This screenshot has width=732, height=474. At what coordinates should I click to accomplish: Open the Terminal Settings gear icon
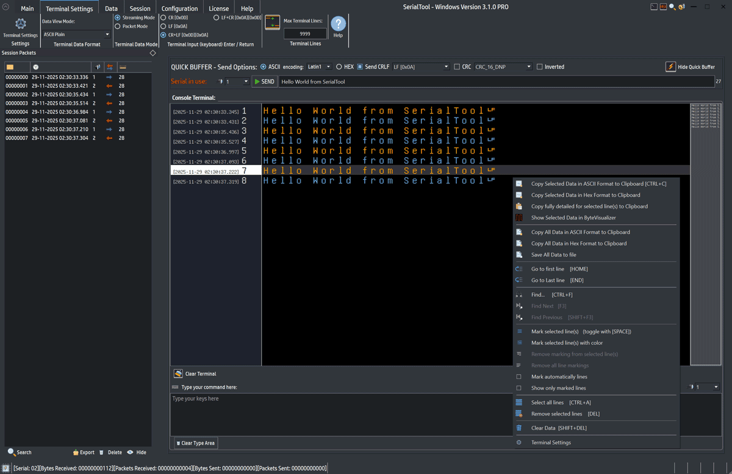[x=20, y=23]
